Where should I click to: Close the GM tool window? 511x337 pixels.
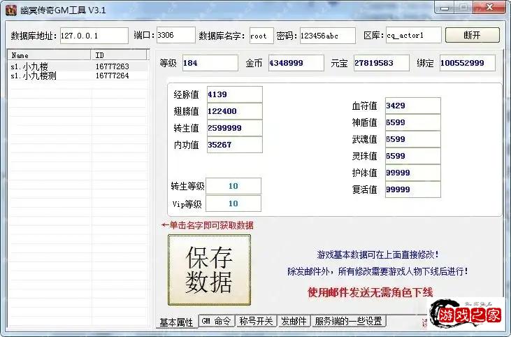[x=489, y=8]
